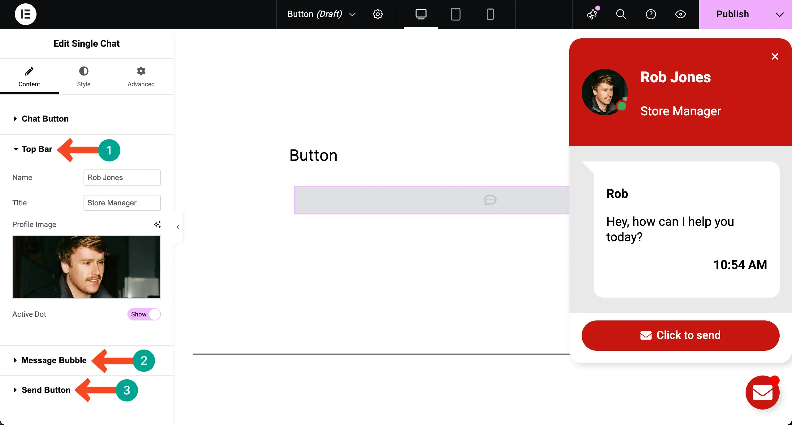The width and height of the screenshot is (792, 425).
Task: Switch to the Advanced tab
Action: [141, 77]
